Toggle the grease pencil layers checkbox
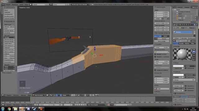Image resolution: width=199 pixels, height=111 pixels. pyautogui.click(x=157, y=33)
